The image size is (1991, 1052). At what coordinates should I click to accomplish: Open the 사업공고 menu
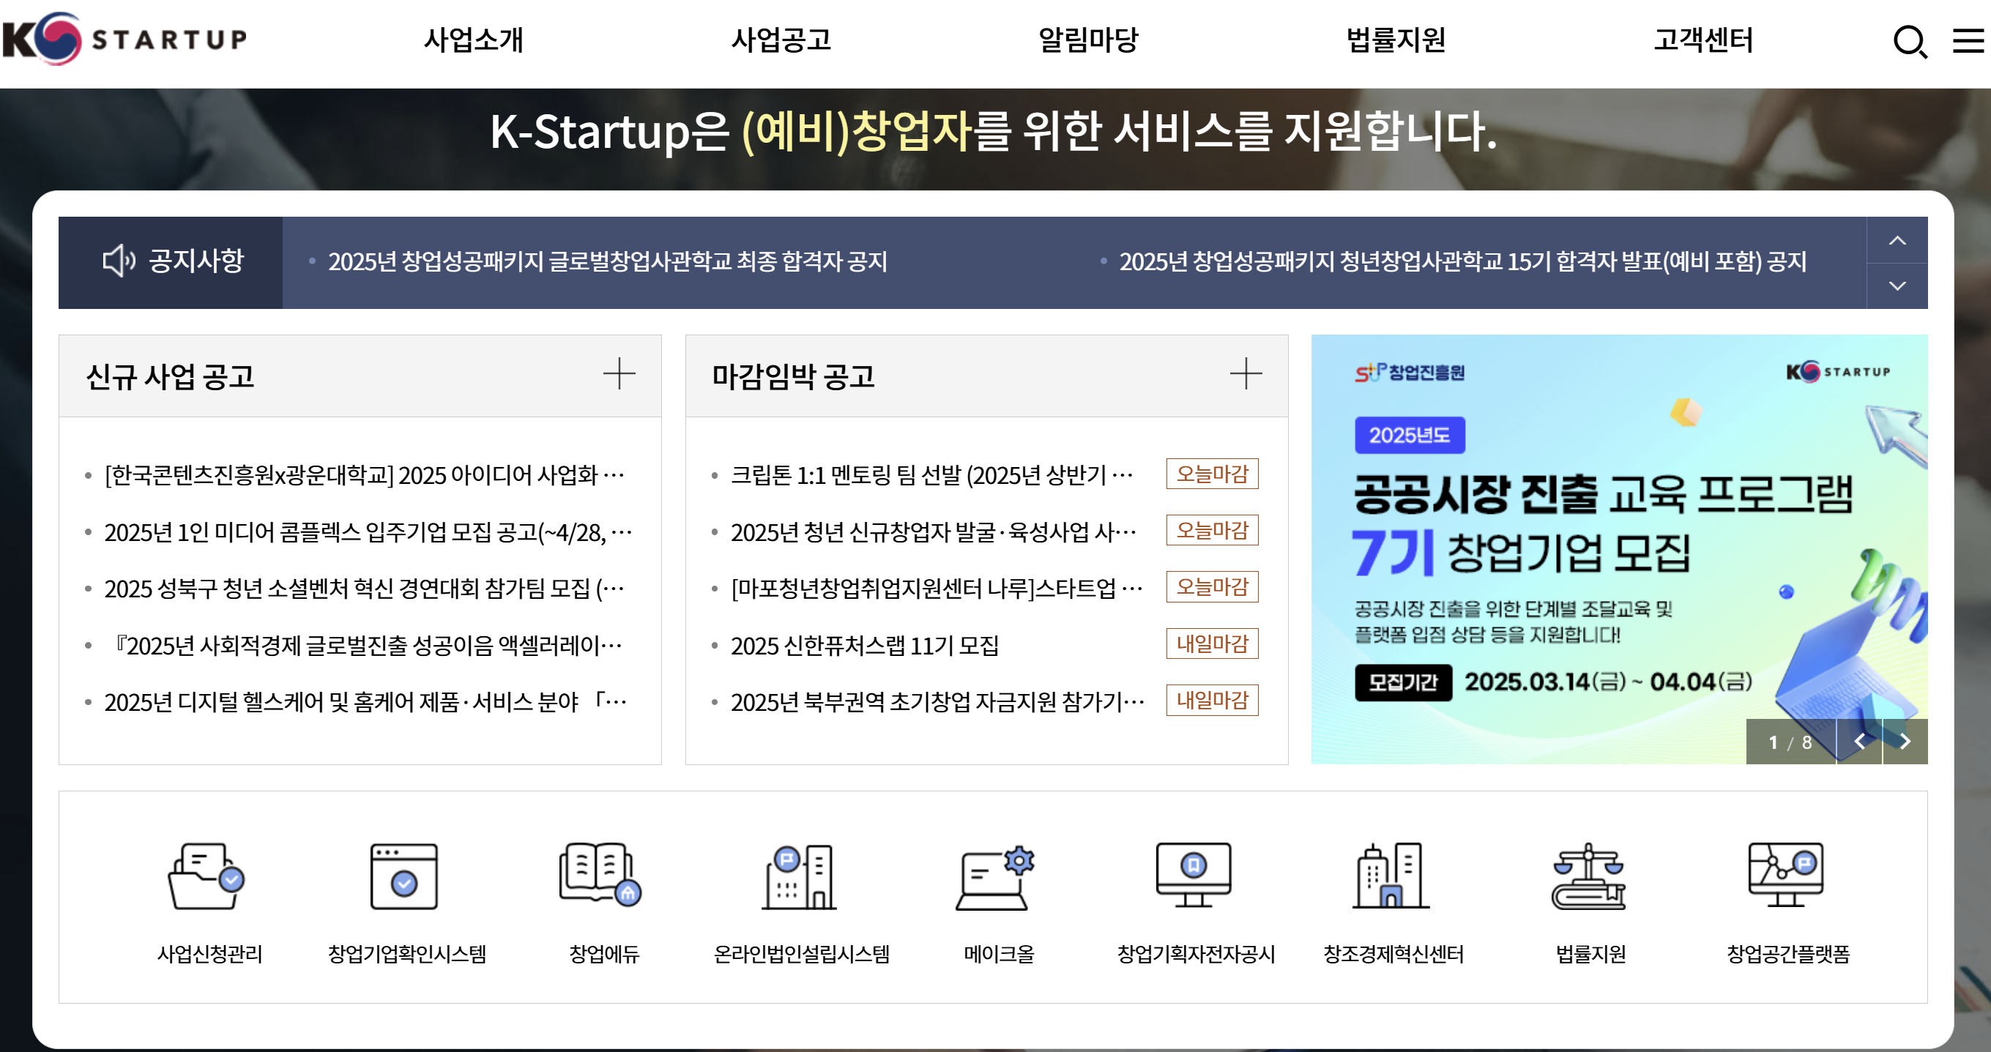pos(781,40)
